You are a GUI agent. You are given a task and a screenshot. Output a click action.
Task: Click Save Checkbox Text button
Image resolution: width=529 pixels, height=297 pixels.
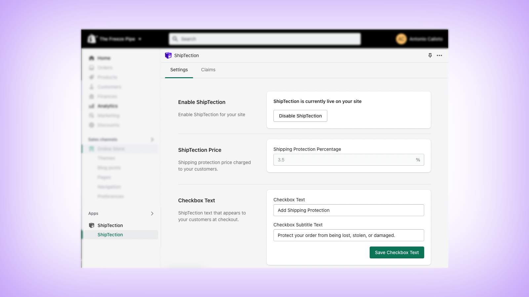click(x=396, y=252)
